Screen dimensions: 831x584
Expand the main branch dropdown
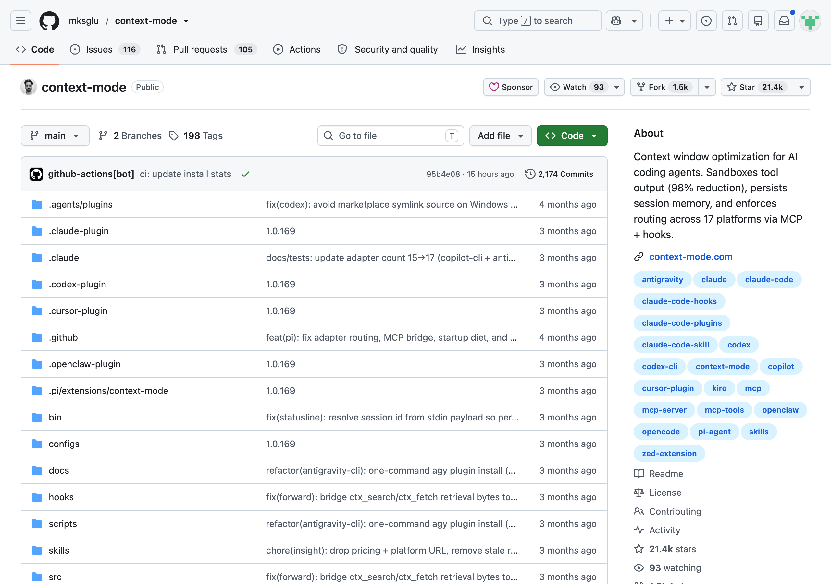pyautogui.click(x=55, y=136)
